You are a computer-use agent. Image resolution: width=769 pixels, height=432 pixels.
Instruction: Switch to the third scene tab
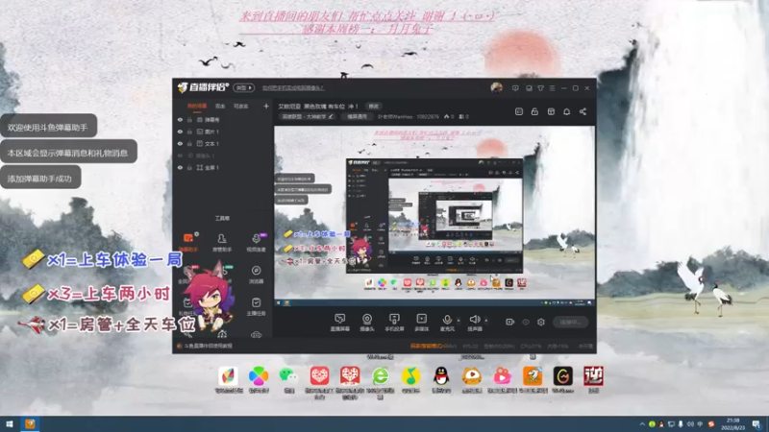tap(240, 106)
